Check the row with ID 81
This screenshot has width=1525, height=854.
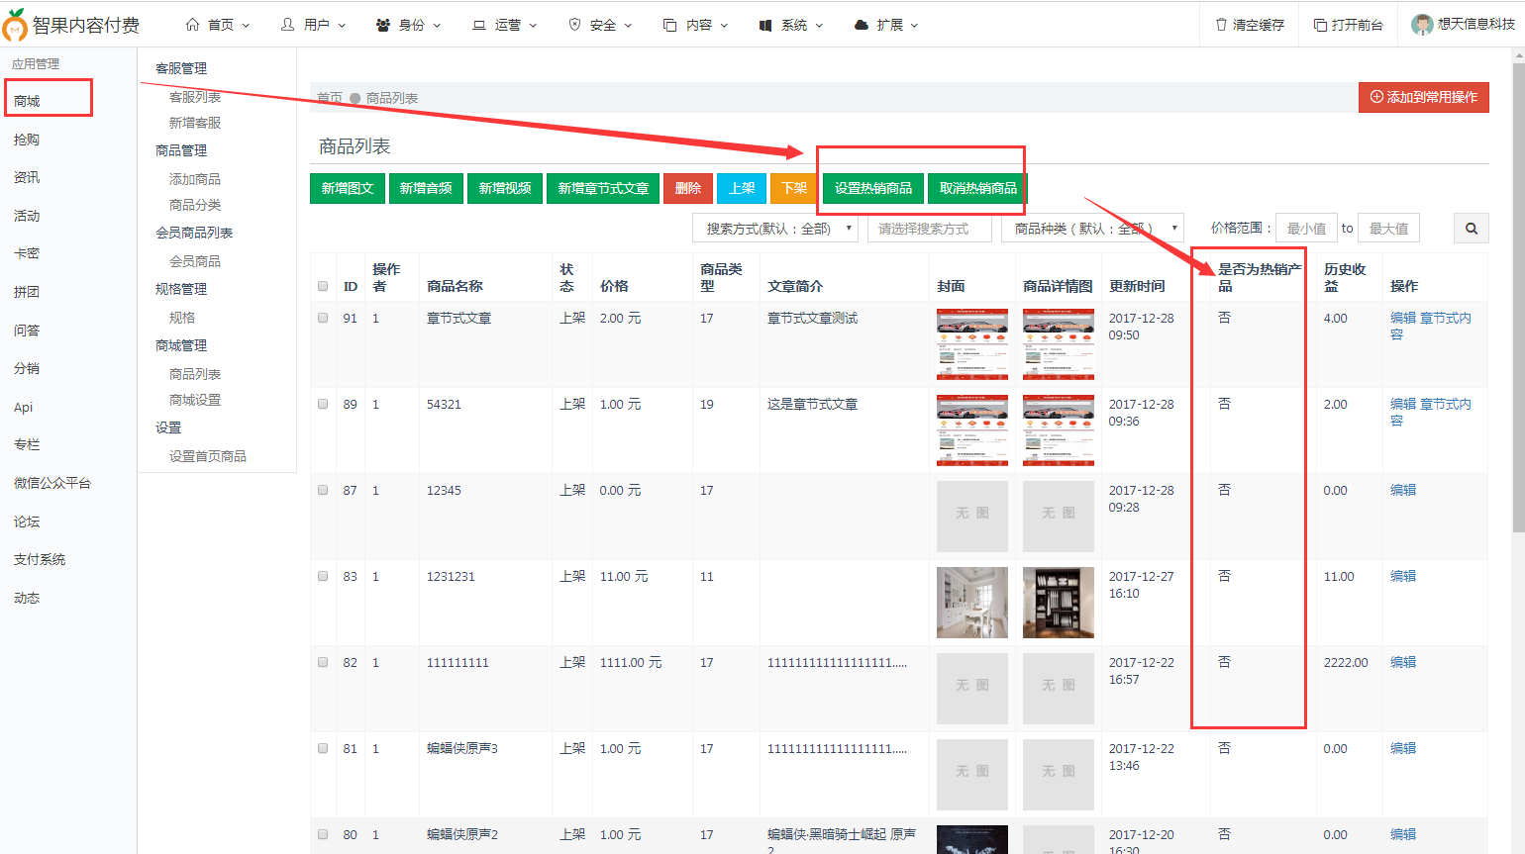(x=323, y=748)
